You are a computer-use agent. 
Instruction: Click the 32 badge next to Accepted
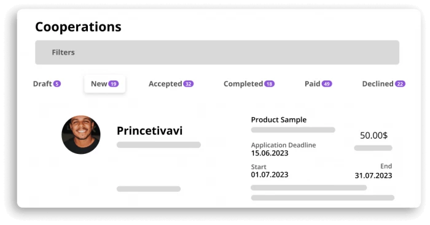coord(189,84)
